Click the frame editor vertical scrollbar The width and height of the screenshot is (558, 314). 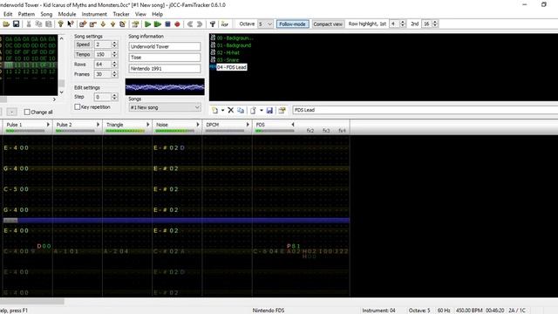click(62, 65)
